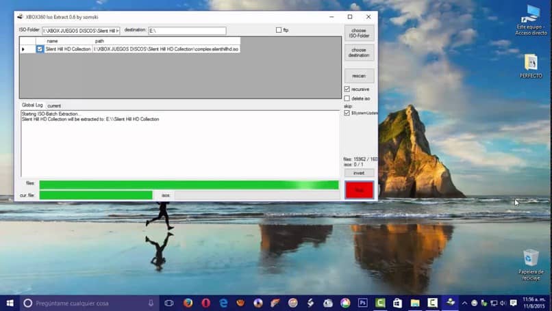Click the files progress bar
Image resolution: width=552 pixels, height=311 pixels.
189,185
